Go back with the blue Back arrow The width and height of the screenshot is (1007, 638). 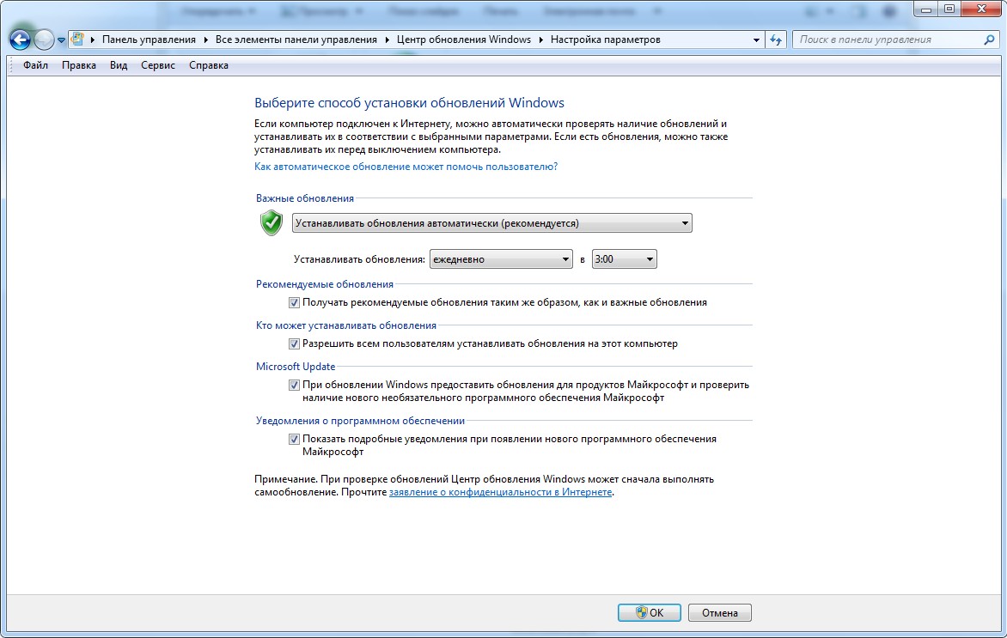point(20,39)
